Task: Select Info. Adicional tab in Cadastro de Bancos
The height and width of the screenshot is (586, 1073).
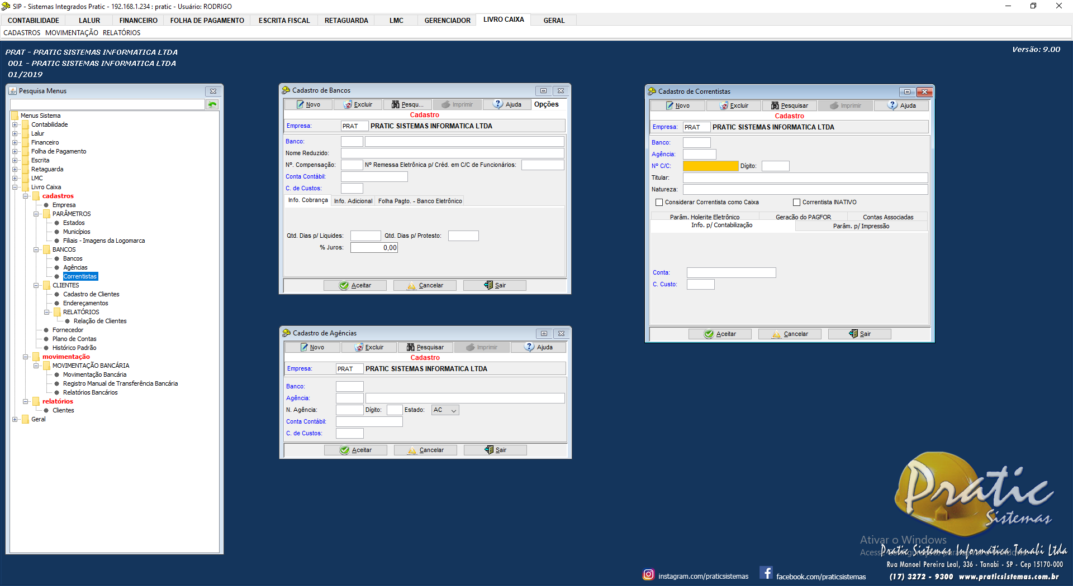Action: [353, 201]
